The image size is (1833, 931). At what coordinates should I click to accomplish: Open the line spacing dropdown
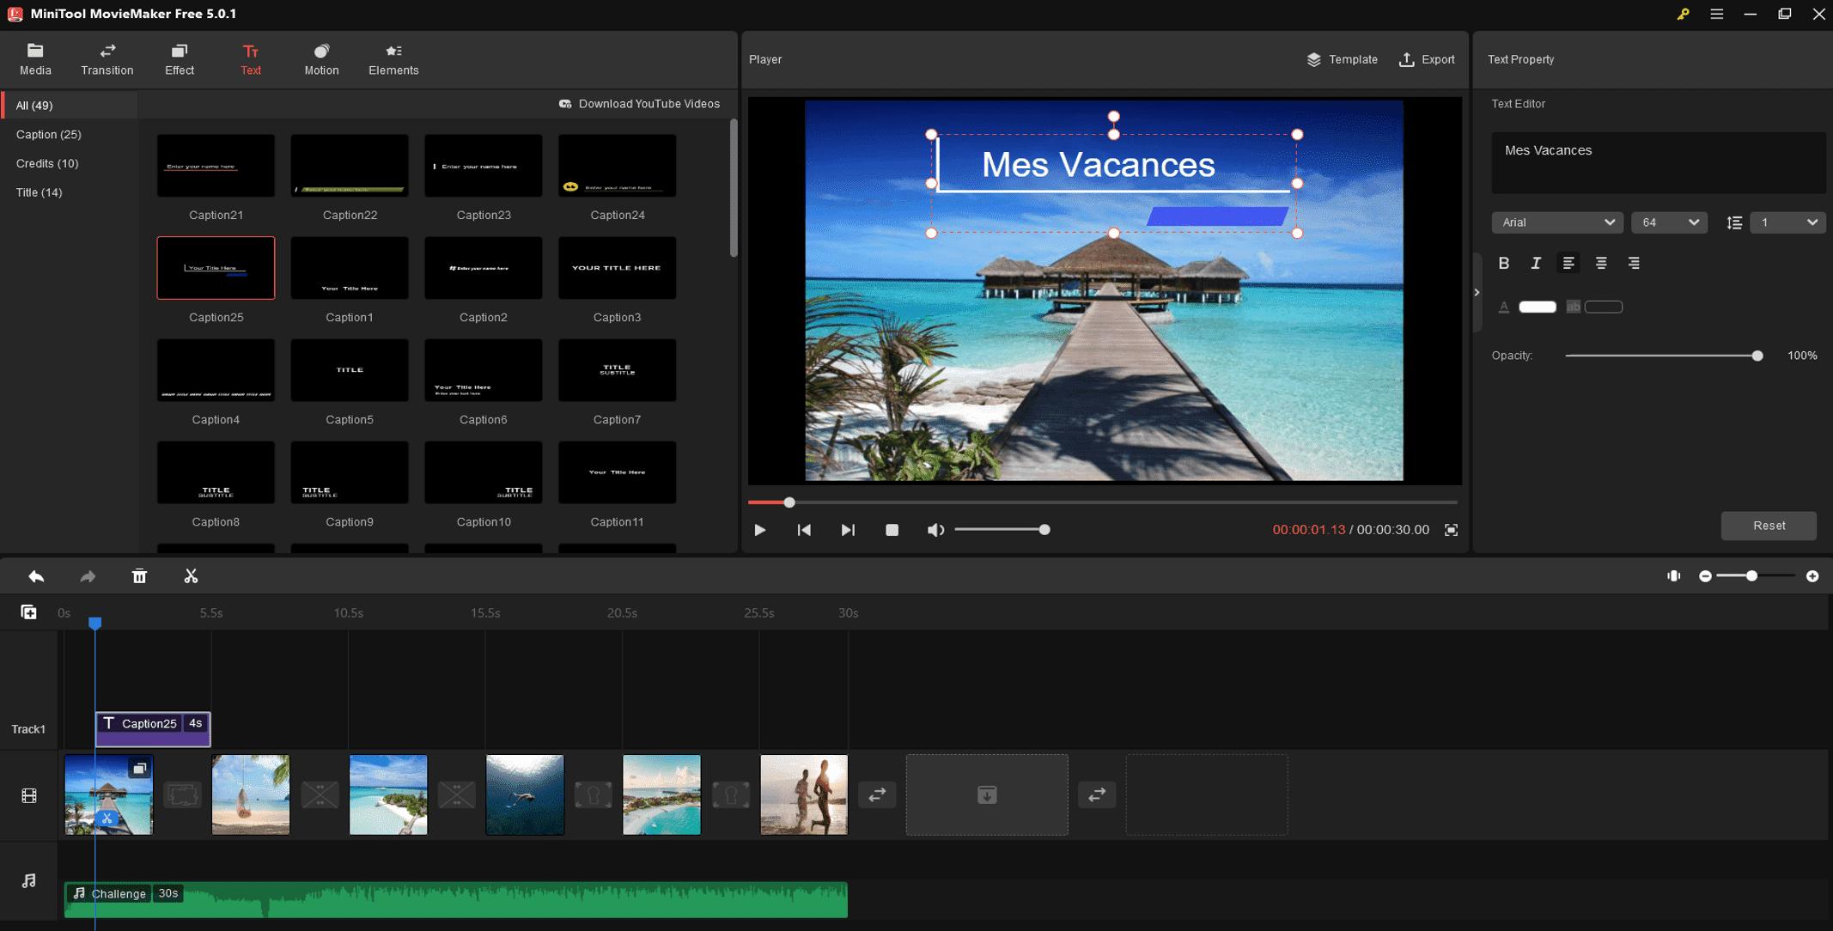point(1788,222)
